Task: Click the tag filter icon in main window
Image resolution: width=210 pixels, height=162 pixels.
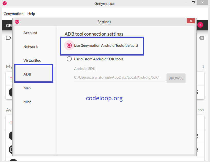Action: click(8, 38)
